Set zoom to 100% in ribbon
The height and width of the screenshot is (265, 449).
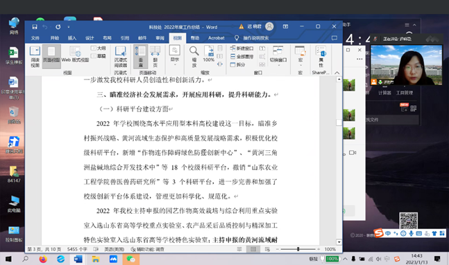[x=209, y=54]
